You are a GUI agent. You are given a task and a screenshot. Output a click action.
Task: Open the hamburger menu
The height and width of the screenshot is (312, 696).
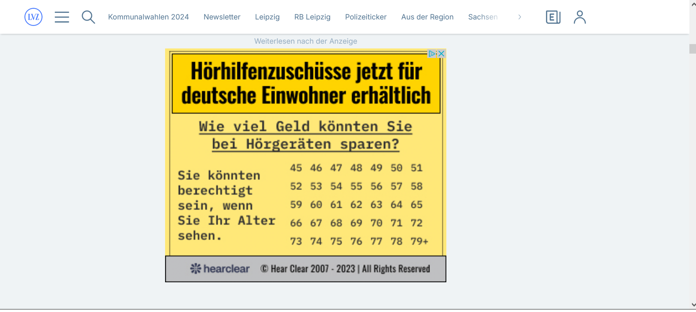tap(62, 17)
